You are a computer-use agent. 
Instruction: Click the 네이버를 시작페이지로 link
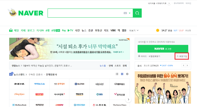[157, 3]
